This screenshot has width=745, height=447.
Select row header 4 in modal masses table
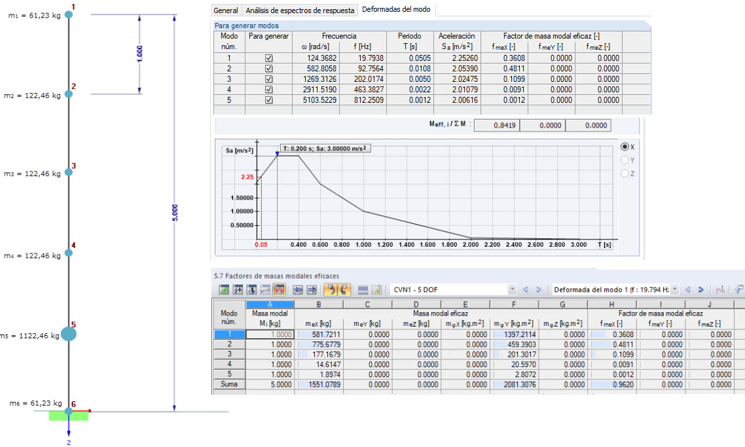[229, 365]
